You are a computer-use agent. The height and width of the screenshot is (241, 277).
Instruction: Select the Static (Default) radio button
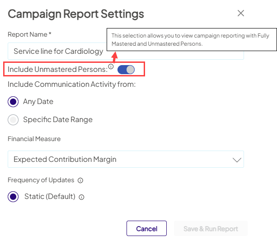click(x=14, y=197)
